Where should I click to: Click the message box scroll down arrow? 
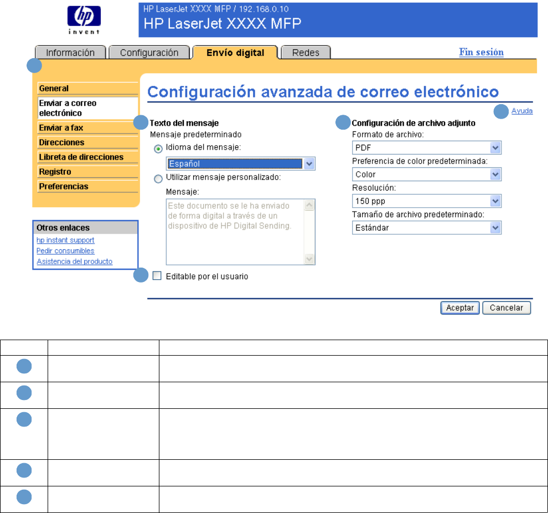(x=309, y=259)
